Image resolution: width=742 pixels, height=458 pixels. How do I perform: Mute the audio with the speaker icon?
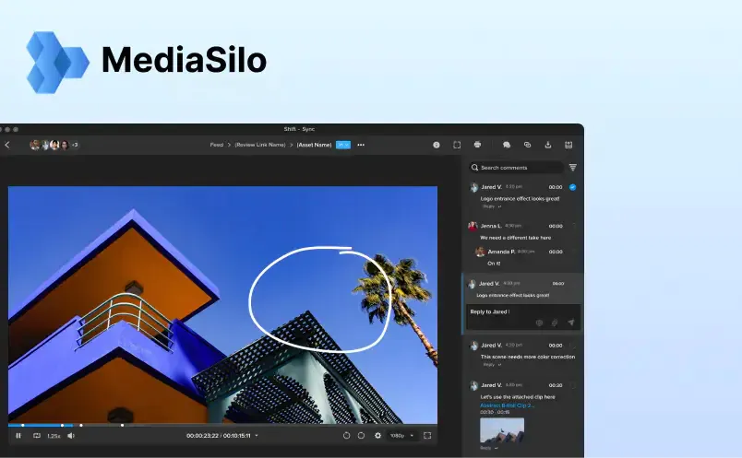[x=71, y=436]
